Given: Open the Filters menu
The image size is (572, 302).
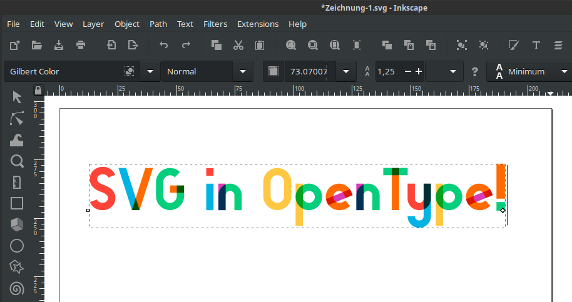Looking at the screenshot, I should coord(215,24).
